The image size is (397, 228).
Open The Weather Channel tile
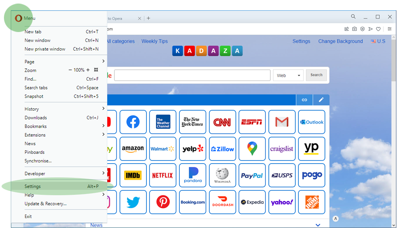(163, 122)
